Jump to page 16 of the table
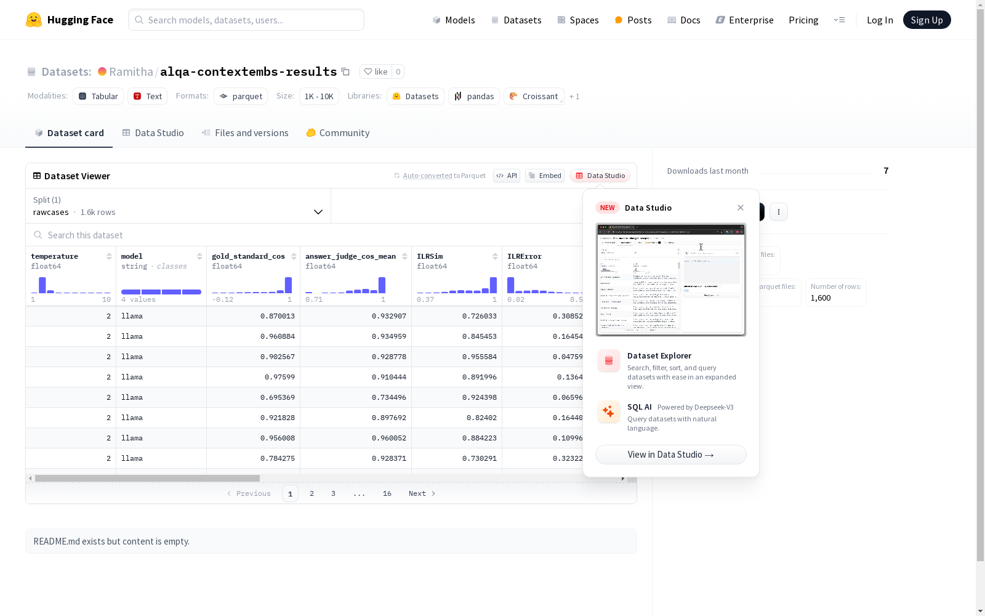Image resolution: width=985 pixels, height=616 pixels. [387, 493]
